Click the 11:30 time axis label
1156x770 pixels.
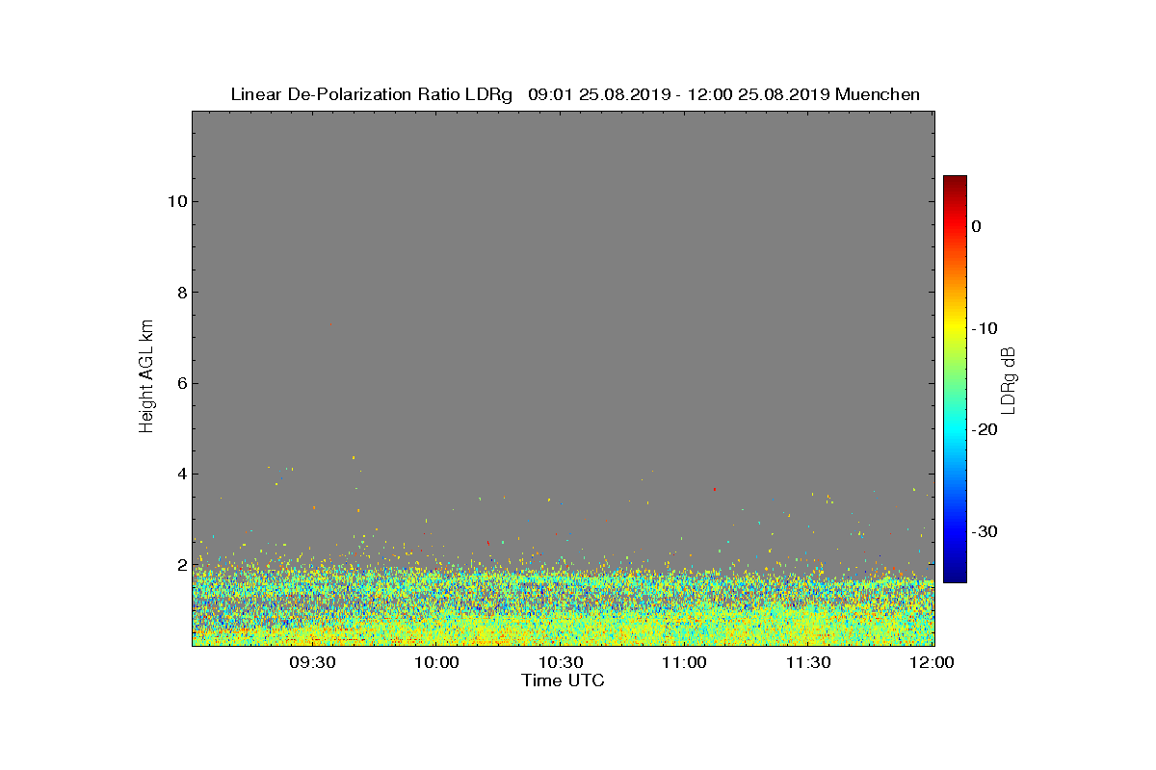[808, 662]
